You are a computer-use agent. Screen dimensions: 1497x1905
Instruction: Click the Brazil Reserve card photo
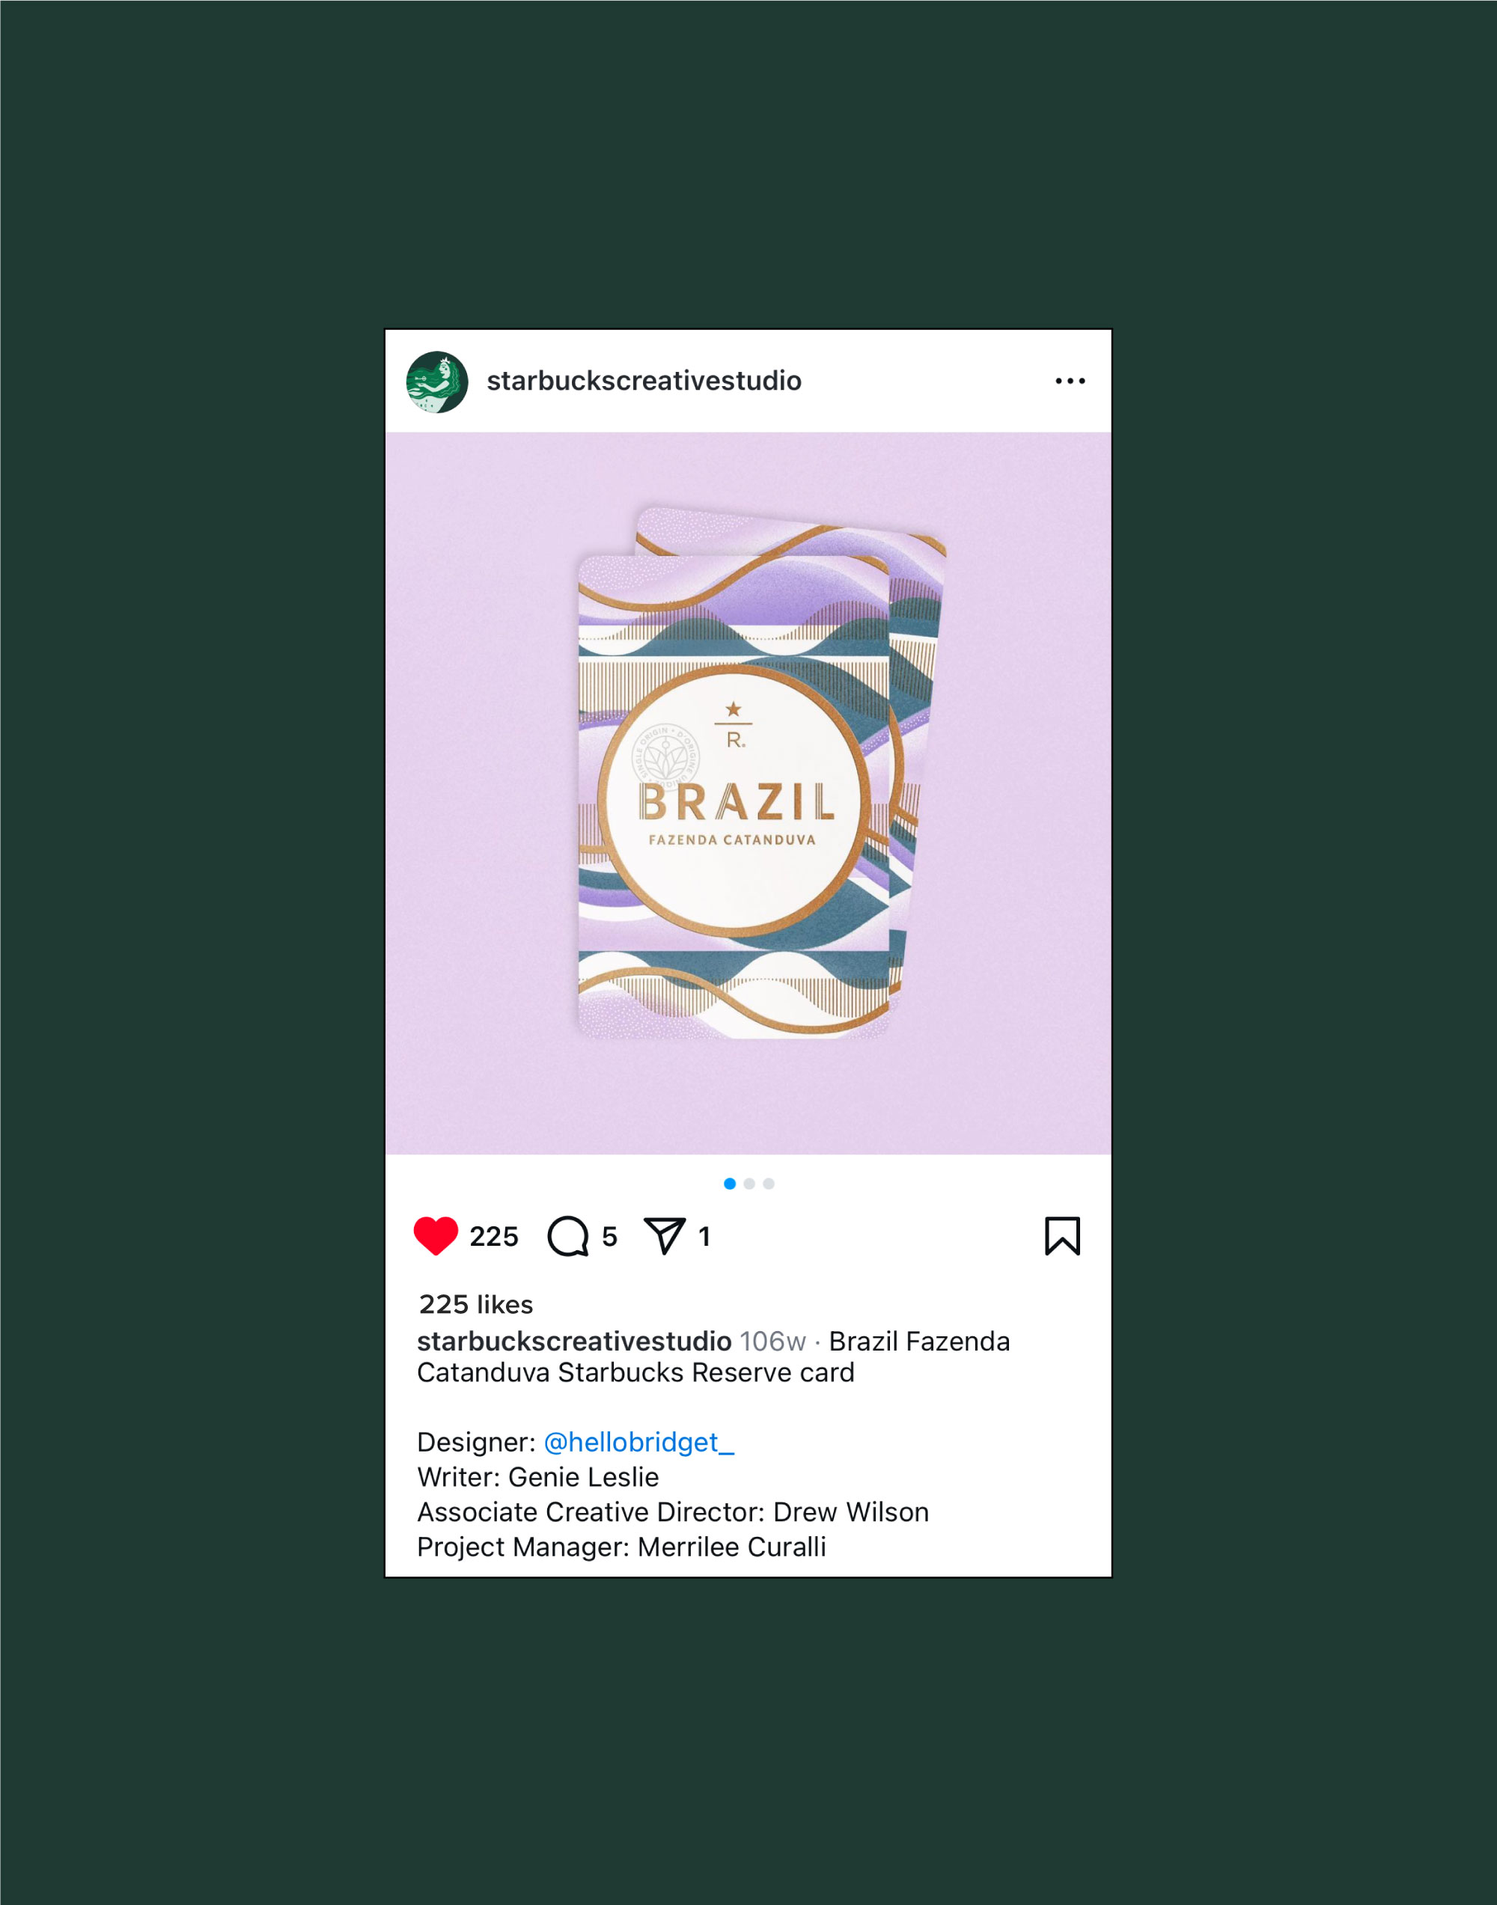(x=748, y=793)
